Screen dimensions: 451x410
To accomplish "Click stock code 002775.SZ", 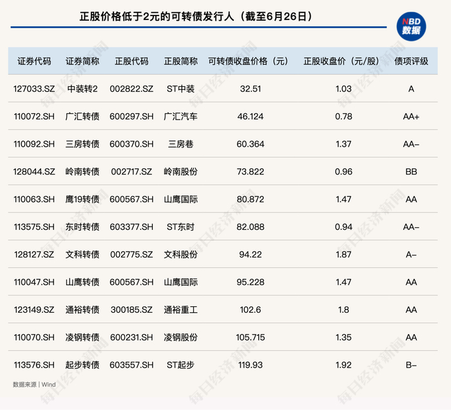I will tap(131, 254).
